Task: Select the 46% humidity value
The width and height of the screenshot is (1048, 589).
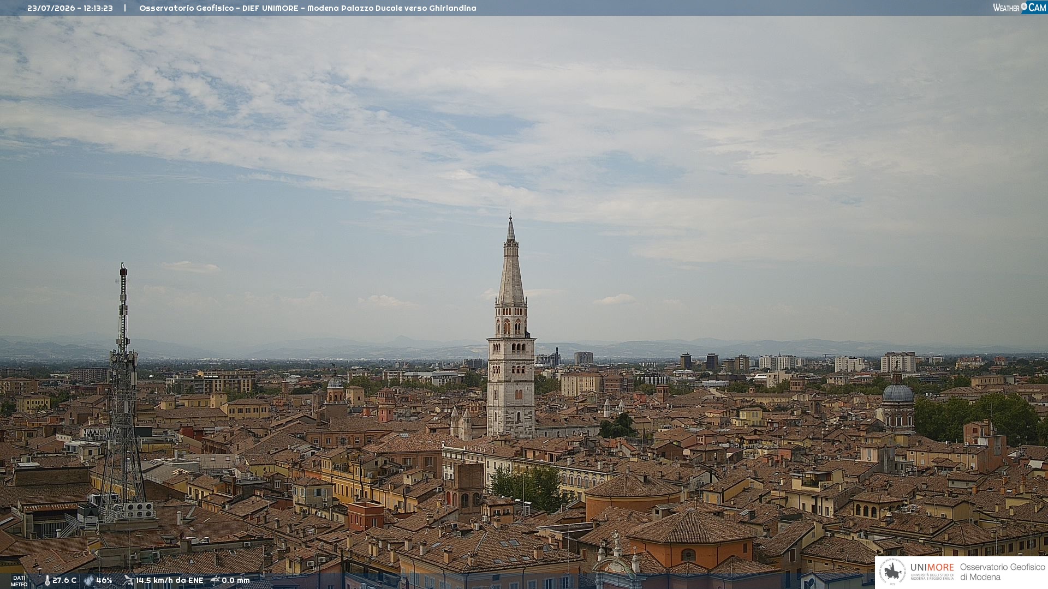Action: tap(104, 581)
